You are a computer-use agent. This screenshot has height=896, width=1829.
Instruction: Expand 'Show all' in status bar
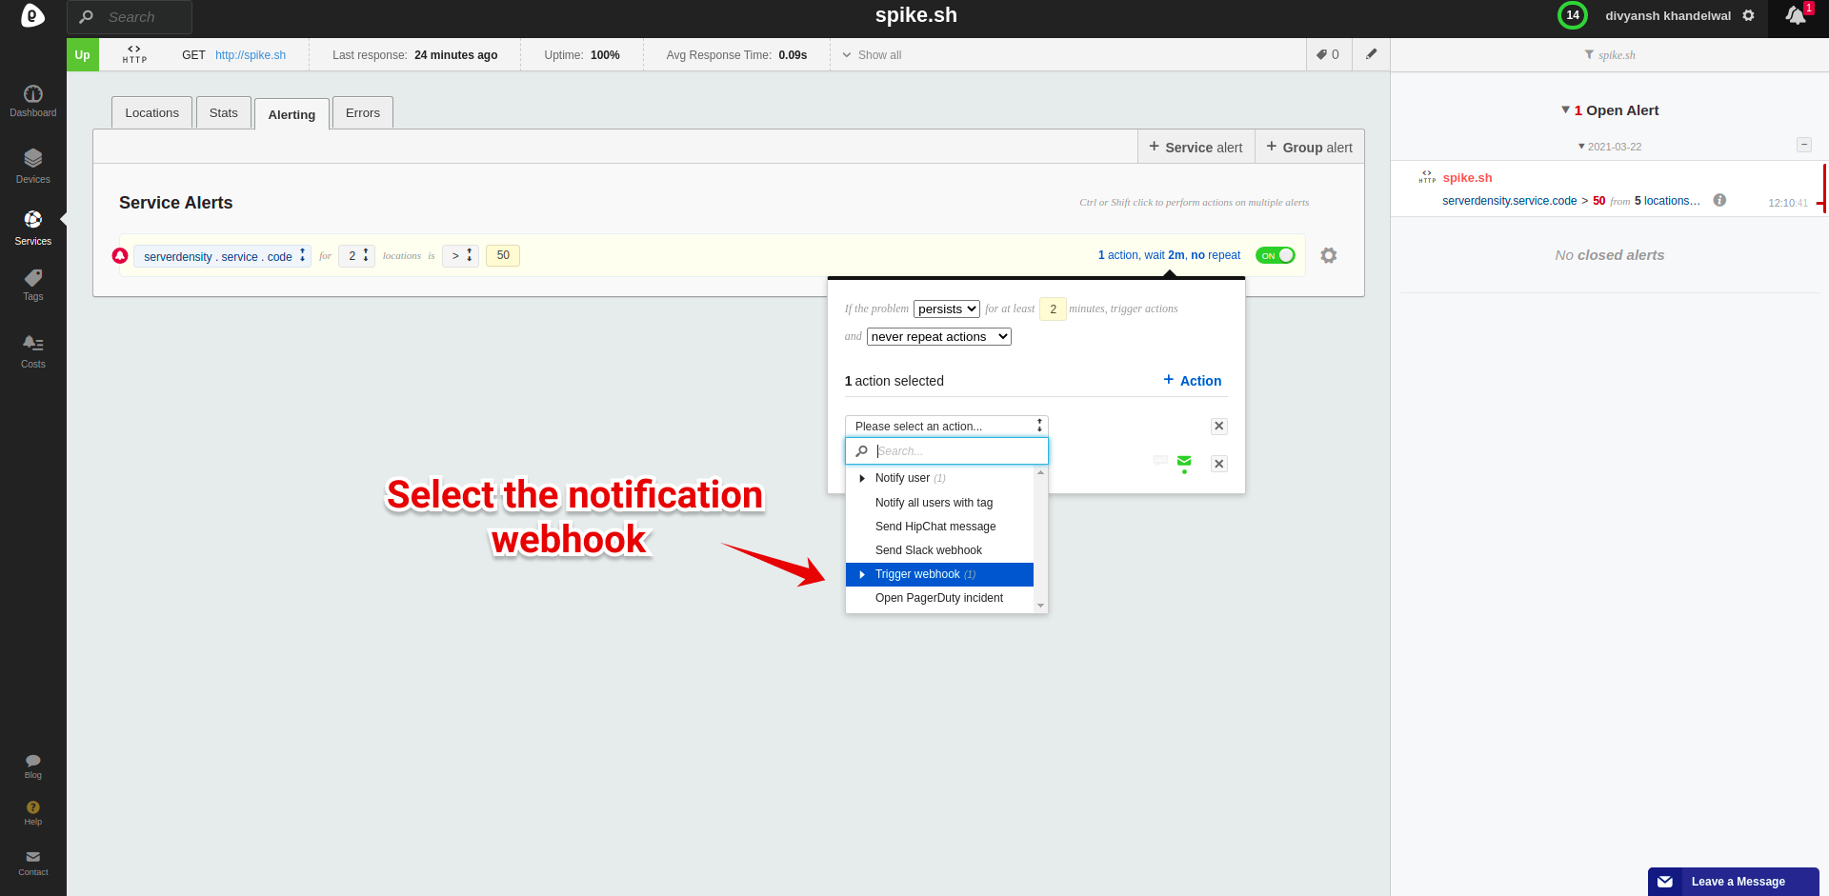coord(872,55)
